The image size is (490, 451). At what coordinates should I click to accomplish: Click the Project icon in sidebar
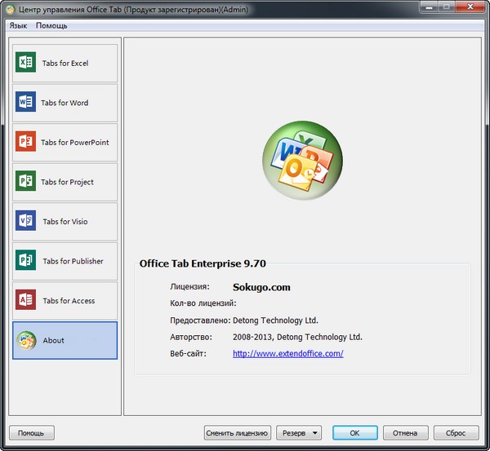pos(25,182)
